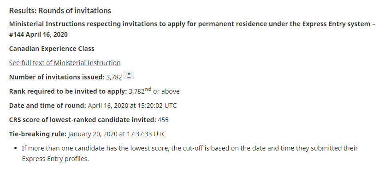Click the 3,782nd or above rank value
Image resolution: width=385 pixels, height=173 pixels.
click(x=154, y=91)
